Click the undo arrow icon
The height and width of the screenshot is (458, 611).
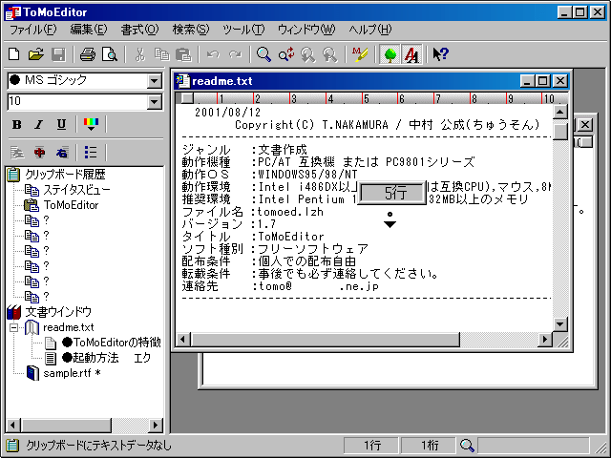click(x=213, y=54)
